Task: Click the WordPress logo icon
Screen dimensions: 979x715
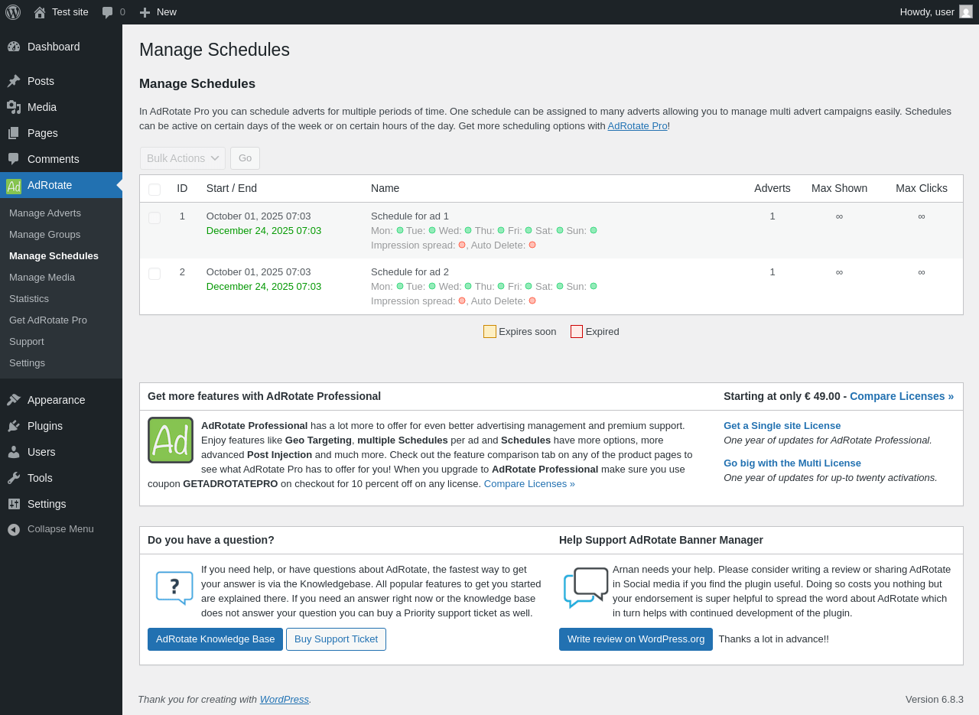Action: pos(13,12)
